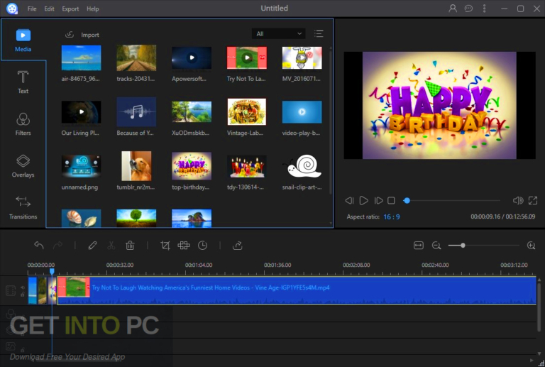Click the Import button
545x367 pixels.
82,35
